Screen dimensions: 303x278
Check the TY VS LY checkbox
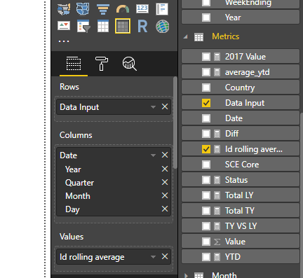(206, 226)
